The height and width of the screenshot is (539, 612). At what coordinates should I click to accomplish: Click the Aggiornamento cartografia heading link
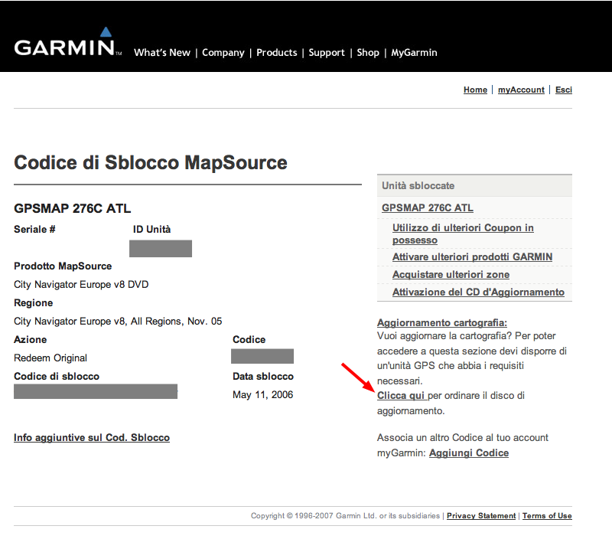pyautogui.click(x=442, y=322)
